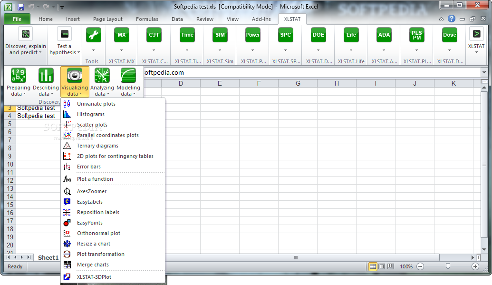Open the Analyzing data icon

click(x=102, y=76)
